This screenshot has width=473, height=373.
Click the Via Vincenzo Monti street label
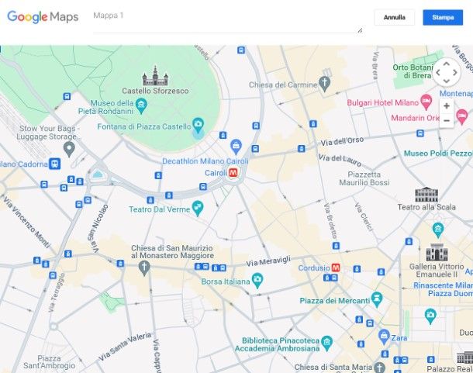pos(26,222)
